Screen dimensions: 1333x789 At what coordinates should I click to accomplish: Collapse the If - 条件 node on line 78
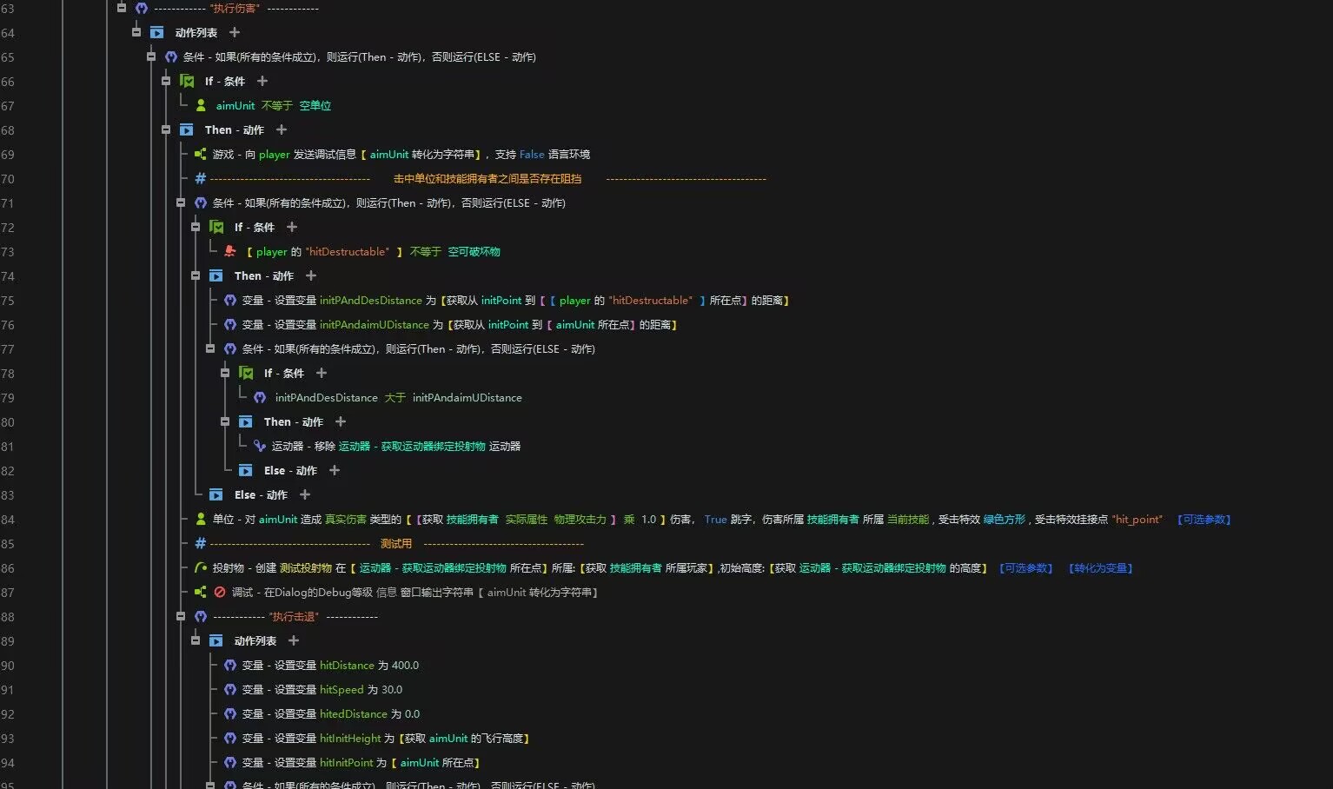(225, 373)
